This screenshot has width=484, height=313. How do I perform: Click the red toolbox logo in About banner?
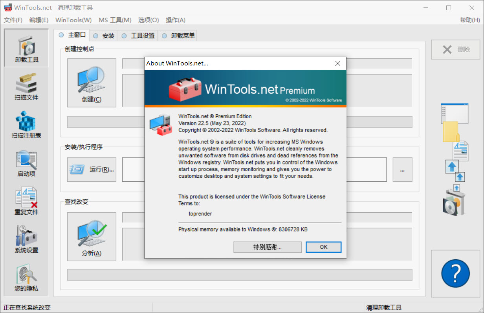click(x=185, y=89)
